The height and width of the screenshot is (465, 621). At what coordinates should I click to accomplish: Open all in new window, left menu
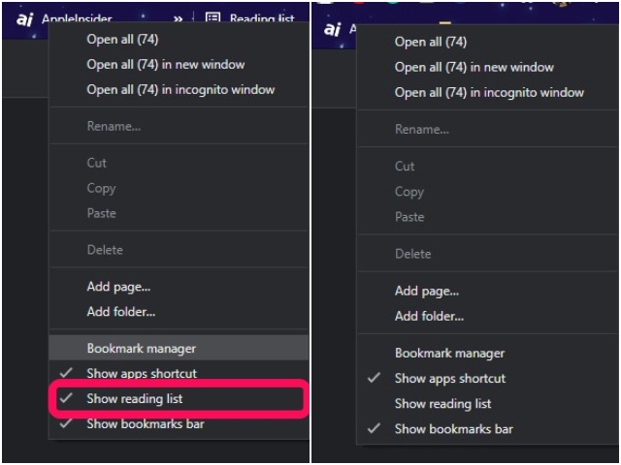tap(165, 64)
